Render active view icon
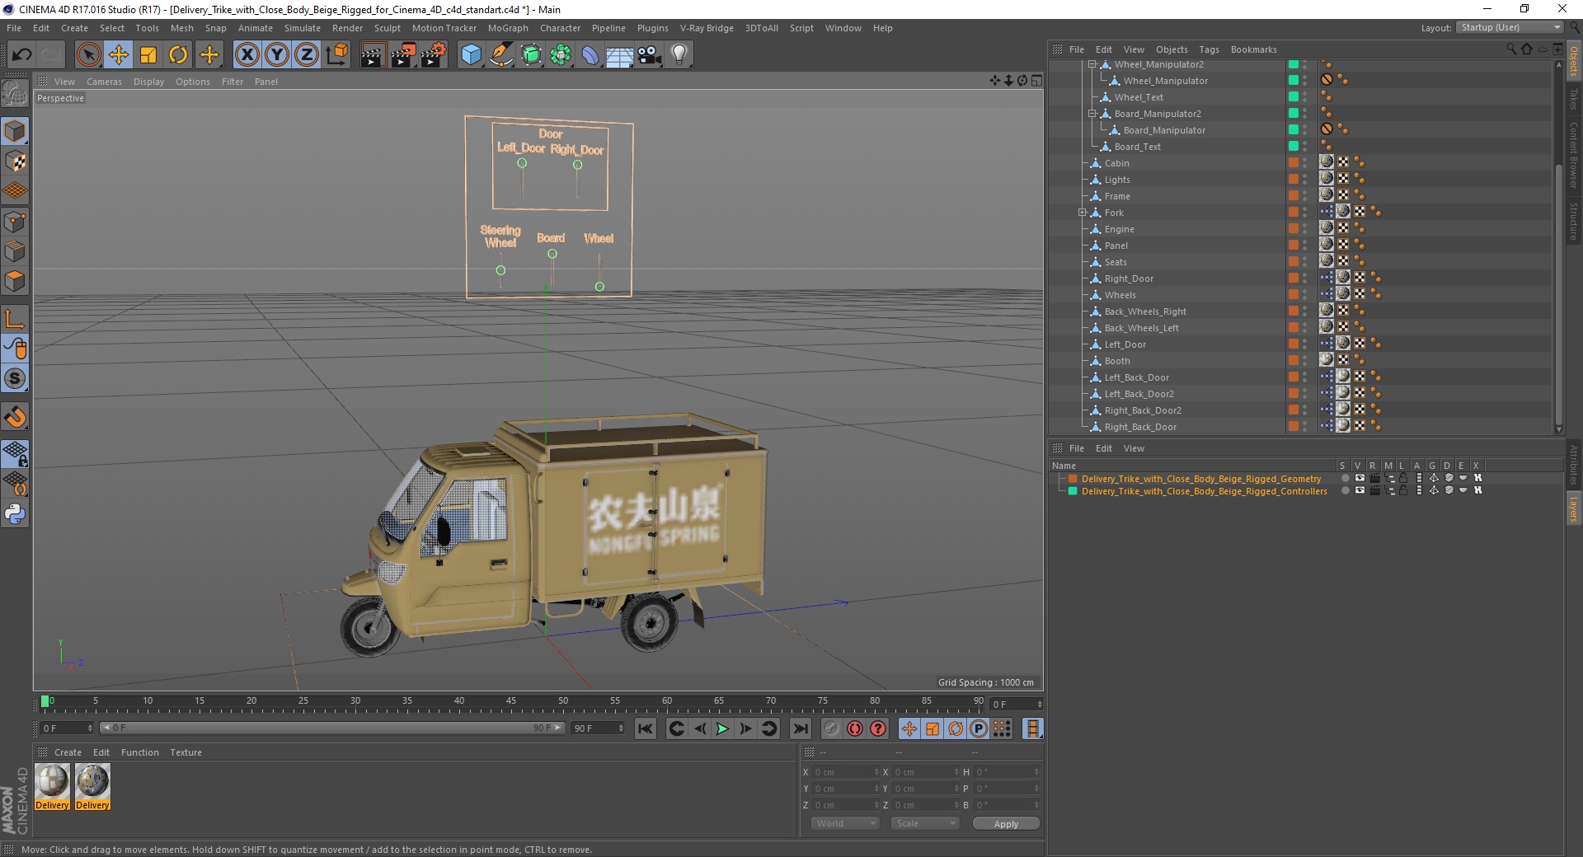Screen dimensions: 1583x857 pyautogui.click(x=373, y=55)
